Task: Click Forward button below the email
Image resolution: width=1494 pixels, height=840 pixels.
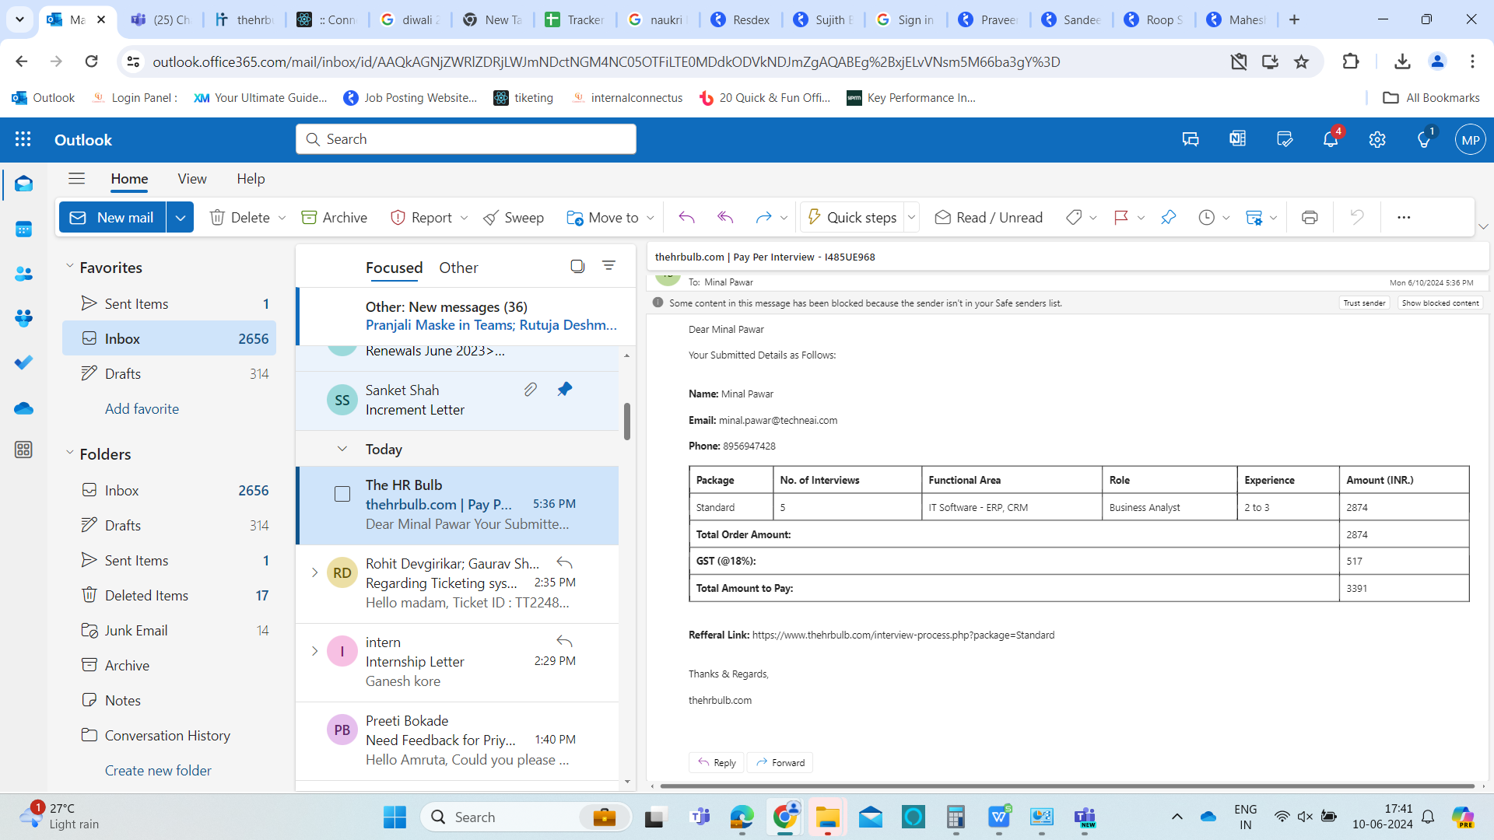Action: pos(780,763)
